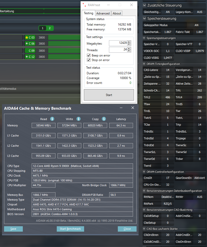Image resolution: width=207 pixels, height=247 pixels.
Task: Open the About tab in RAM test
Action: click(117, 13)
